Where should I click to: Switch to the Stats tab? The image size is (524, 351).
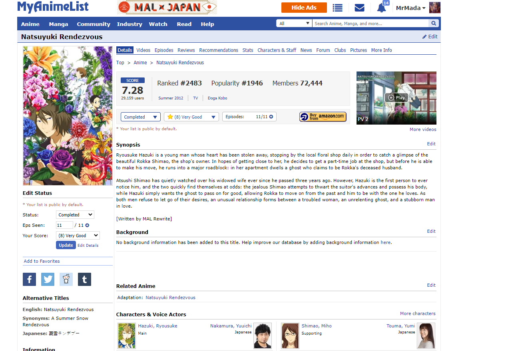pyautogui.click(x=248, y=50)
